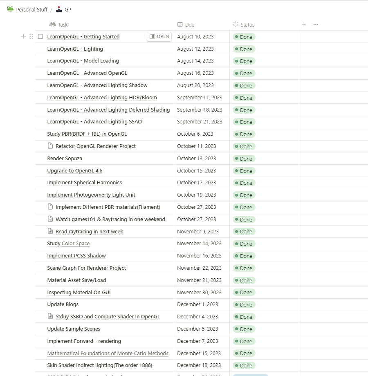Click the six-dot drag handle on first row

pos(31,36)
